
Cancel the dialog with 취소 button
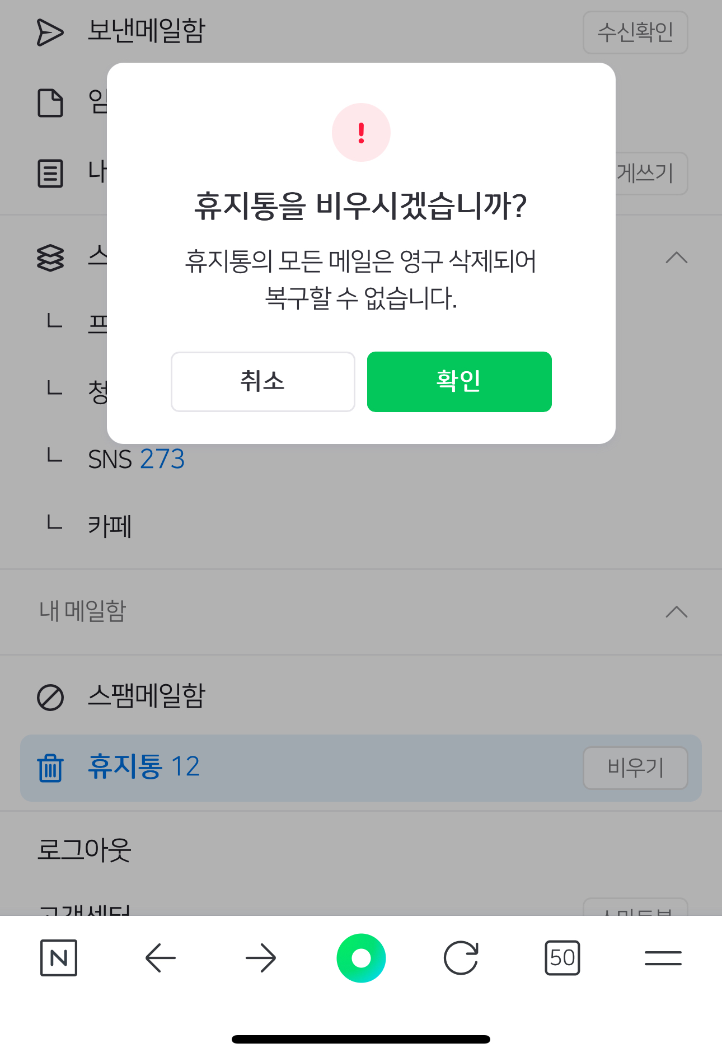click(x=262, y=382)
